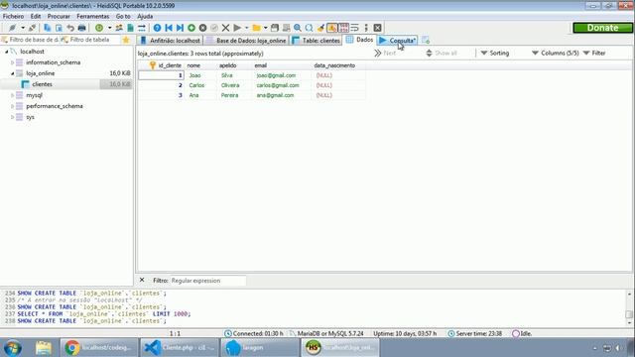The height and width of the screenshot is (357, 635).
Task: Click the disconnect session icon
Action: click(x=32, y=28)
